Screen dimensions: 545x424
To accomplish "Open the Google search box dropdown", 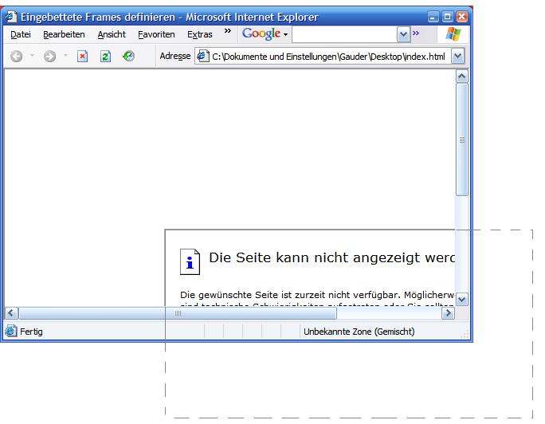I will (x=403, y=34).
